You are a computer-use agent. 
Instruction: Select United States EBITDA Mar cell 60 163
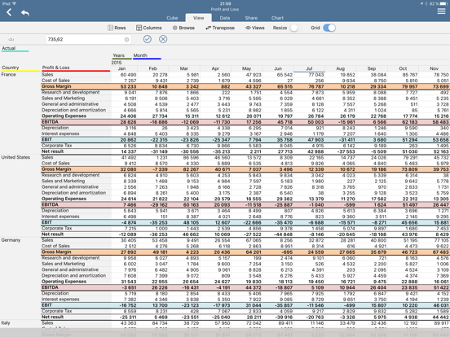pyautogui.click(x=191, y=205)
